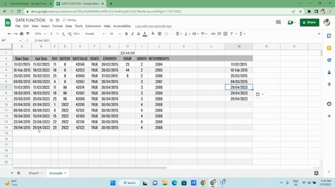Open the more number formats 123 dropdown
The height and width of the screenshot is (188, 335).
pyautogui.click(x=76, y=33)
